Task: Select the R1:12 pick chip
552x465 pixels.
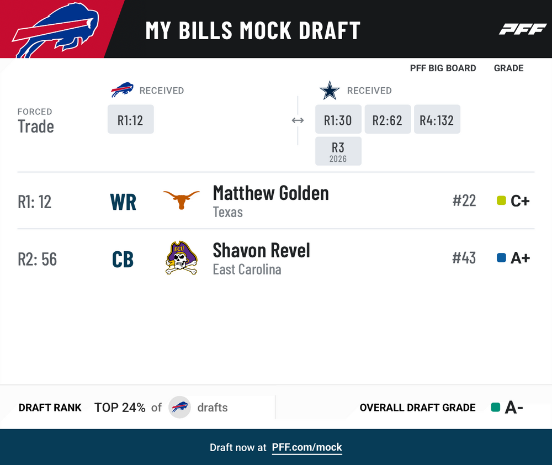Action: click(x=131, y=119)
